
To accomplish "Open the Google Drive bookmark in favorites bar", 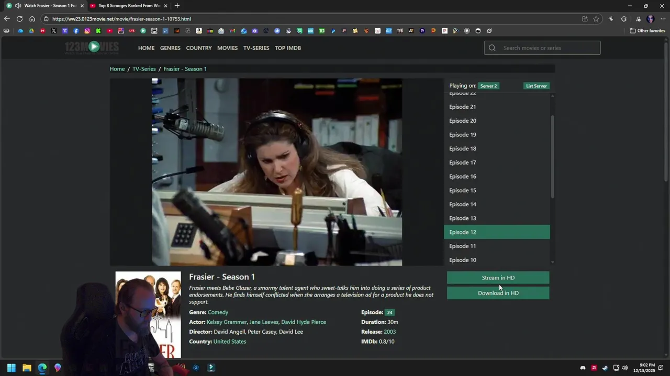I will point(31,31).
